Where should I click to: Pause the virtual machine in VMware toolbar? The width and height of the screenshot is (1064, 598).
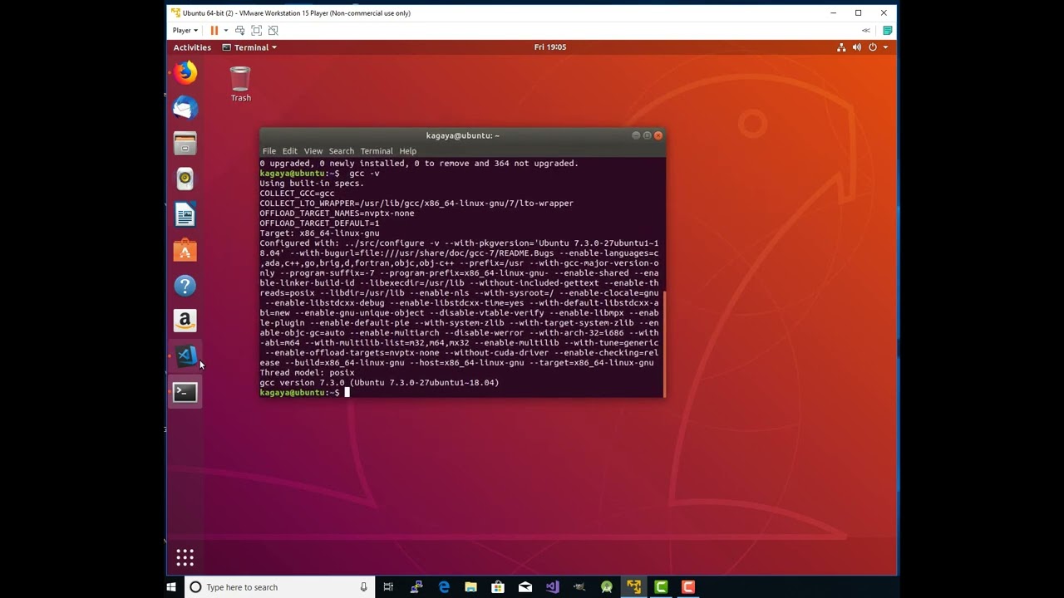coord(214,31)
